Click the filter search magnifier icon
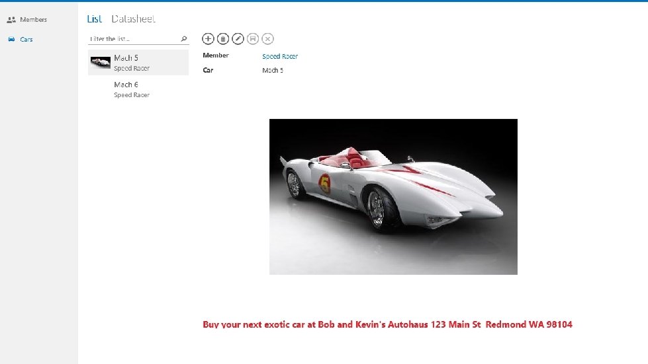Image resolution: width=648 pixels, height=364 pixels. point(184,39)
